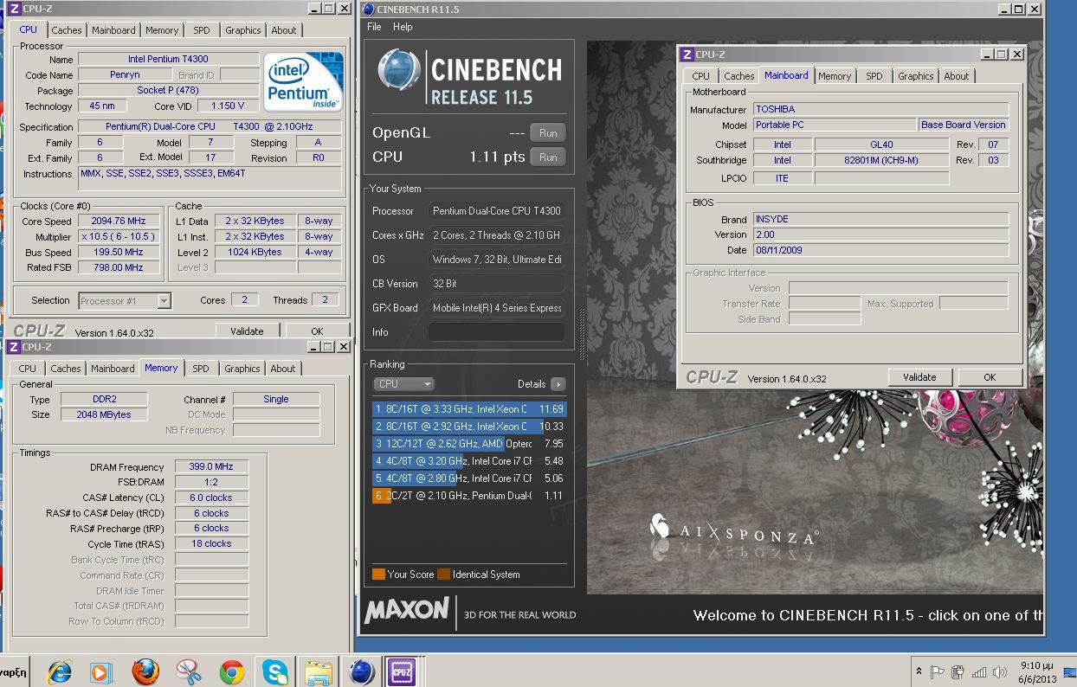Open Action Center flag icon
Screen dimensions: 1077x687
(x=938, y=671)
